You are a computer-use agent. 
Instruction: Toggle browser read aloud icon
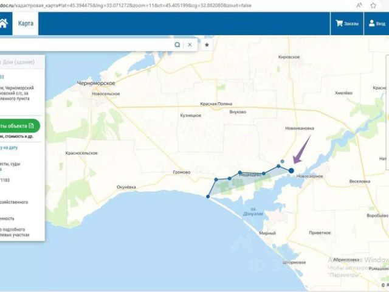pyautogui.click(x=359, y=5)
